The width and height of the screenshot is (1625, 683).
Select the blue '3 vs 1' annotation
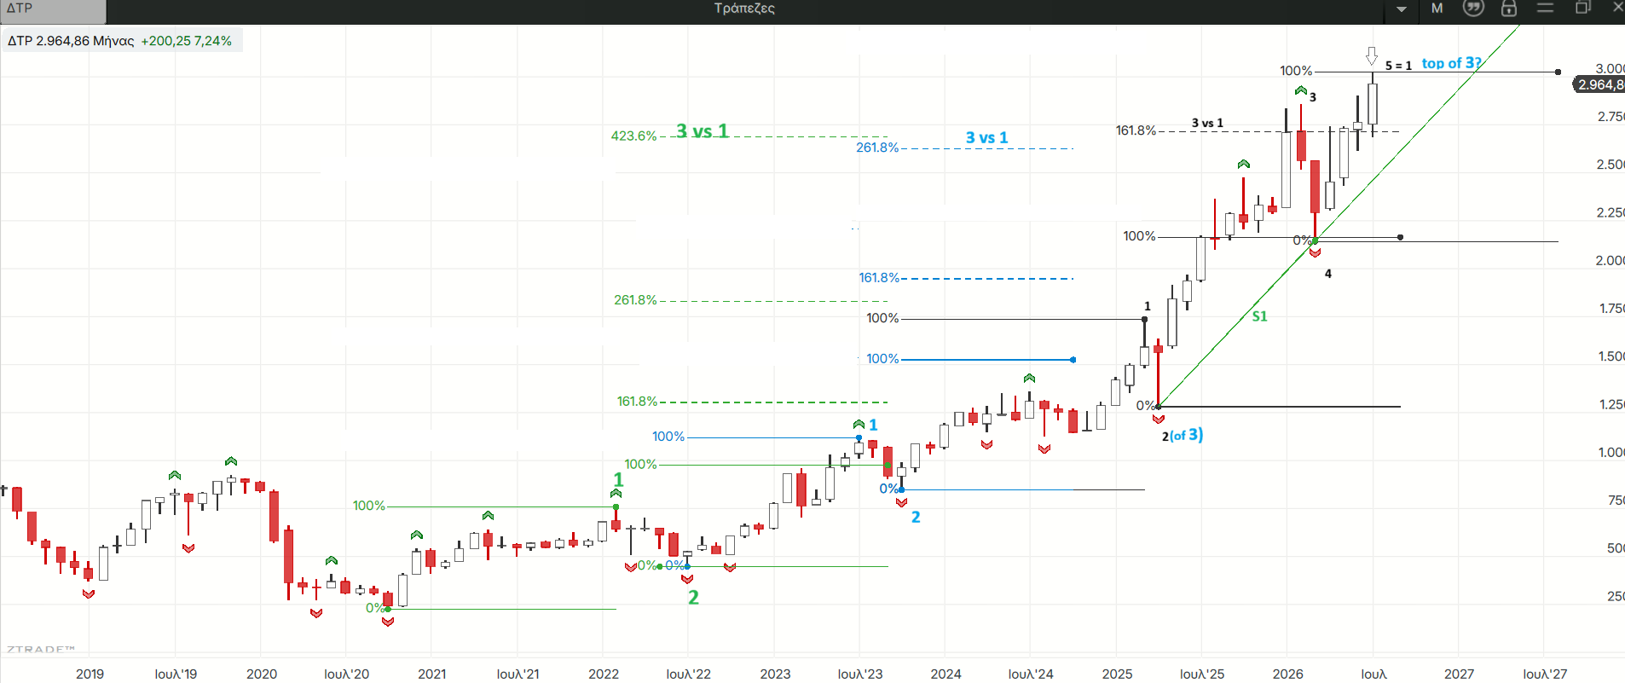click(986, 137)
